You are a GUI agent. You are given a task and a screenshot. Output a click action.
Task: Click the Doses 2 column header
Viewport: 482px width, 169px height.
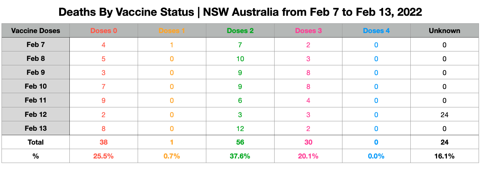(x=240, y=31)
